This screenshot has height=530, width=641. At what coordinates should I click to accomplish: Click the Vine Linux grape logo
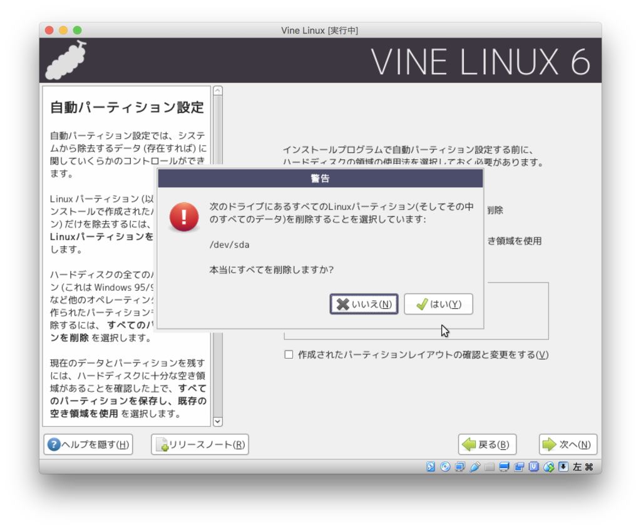tap(66, 60)
